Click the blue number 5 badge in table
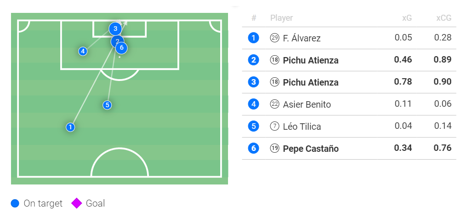Screen dimensions: 468x213 click(x=253, y=127)
